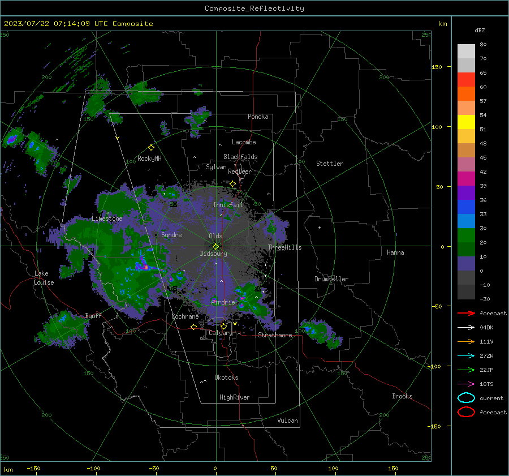Click the Composite_Reflectivity title
509x476 pixels.
(255, 8)
